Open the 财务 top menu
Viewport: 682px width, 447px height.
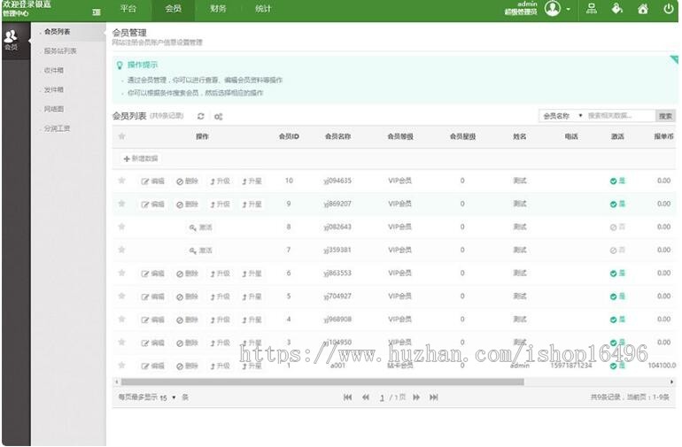pos(218,9)
